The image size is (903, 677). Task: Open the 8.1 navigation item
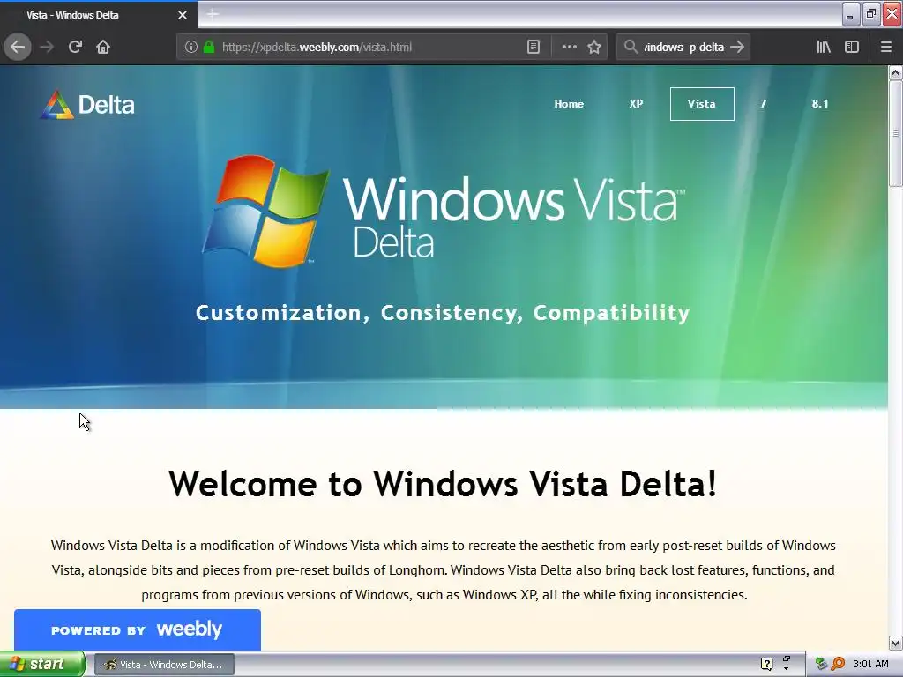(x=820, y=104)
